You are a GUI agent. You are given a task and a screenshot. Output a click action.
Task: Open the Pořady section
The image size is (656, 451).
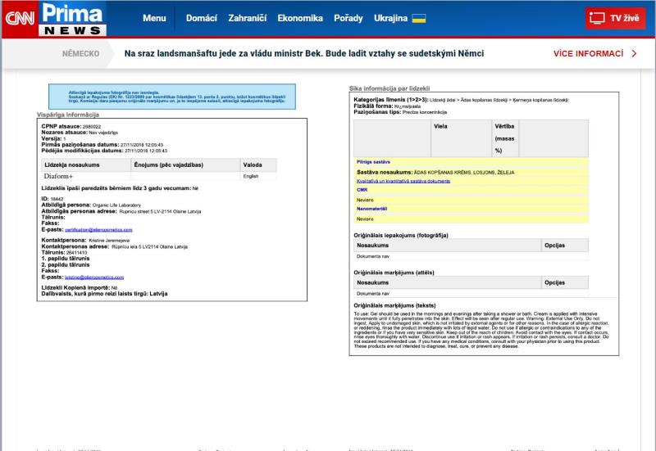pyautogui.click(x=348, y=18)
